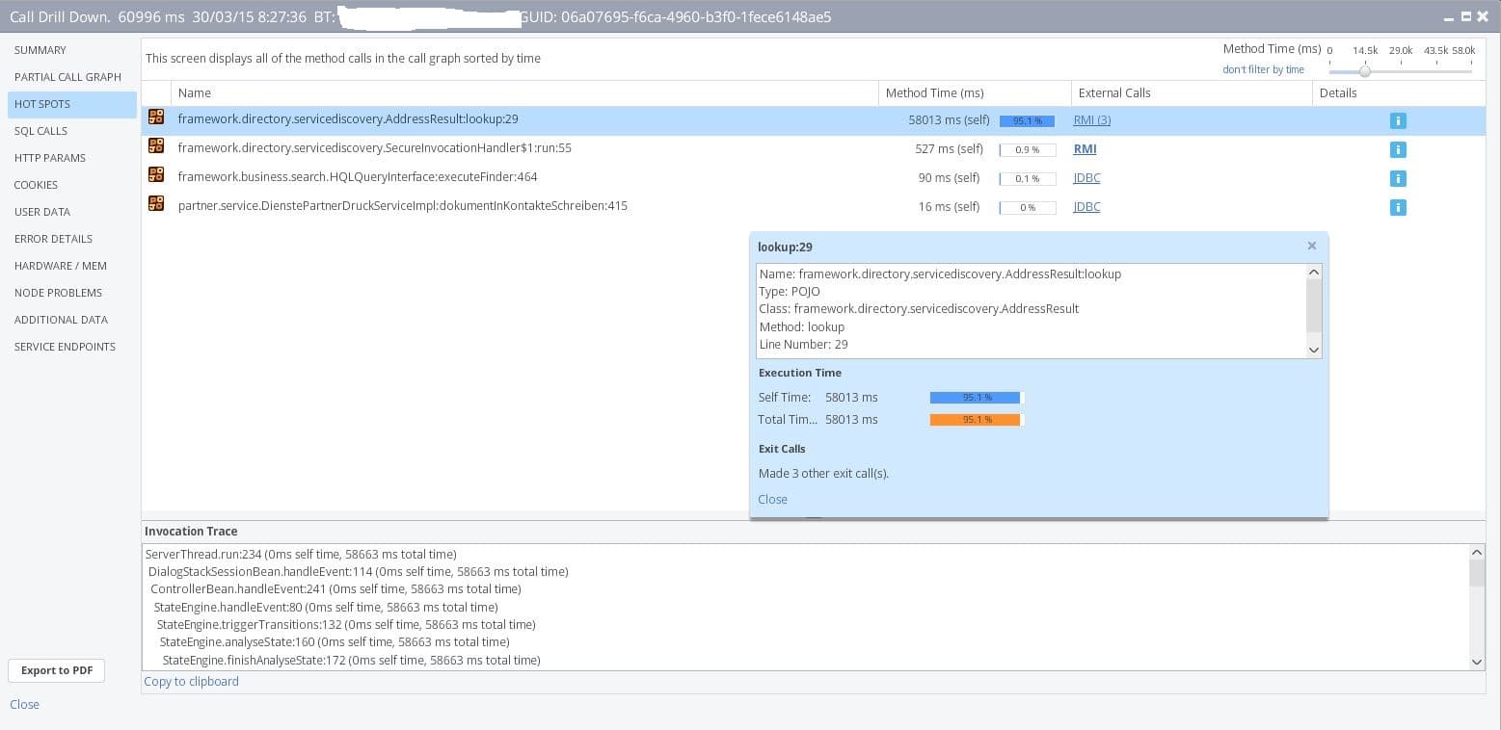Image resolution: width=1501 pixels, height=730 pixels.
Task: Click the call graph icon beside HQLQueryInterface:executeFinder:464
Action: pos(156,175)
